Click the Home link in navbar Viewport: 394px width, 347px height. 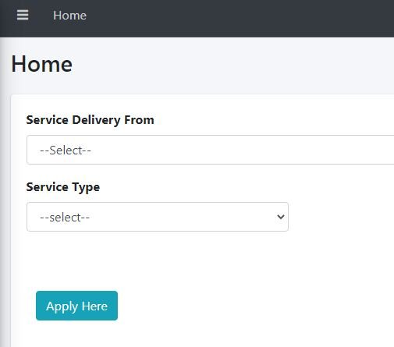(69, 16)
